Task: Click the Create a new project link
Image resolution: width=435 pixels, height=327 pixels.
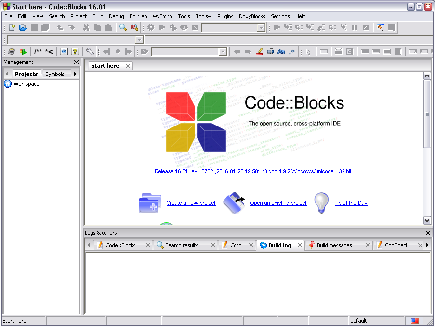Action: click(191, 203)
